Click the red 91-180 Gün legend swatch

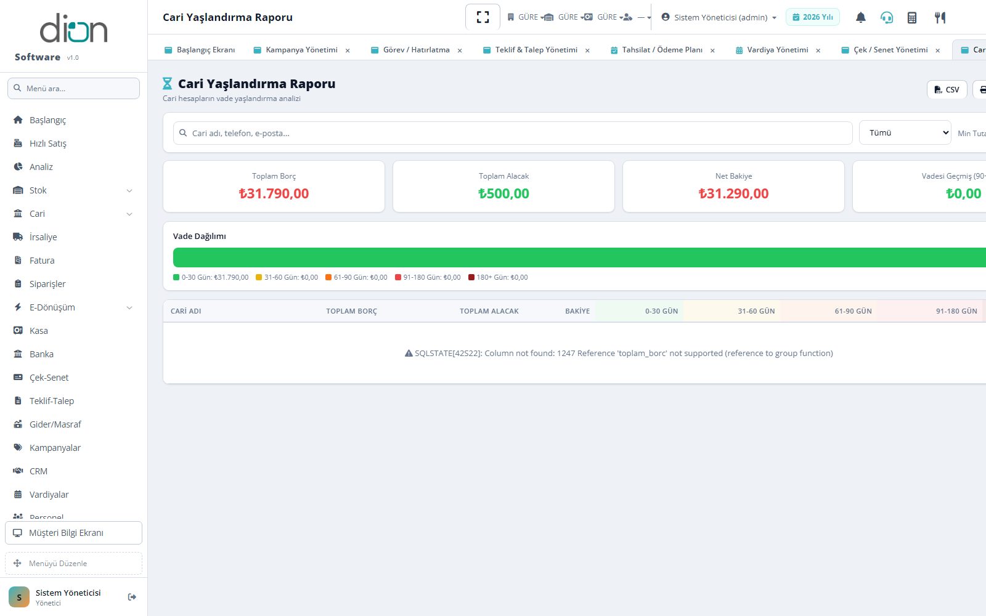pos(398,277)
